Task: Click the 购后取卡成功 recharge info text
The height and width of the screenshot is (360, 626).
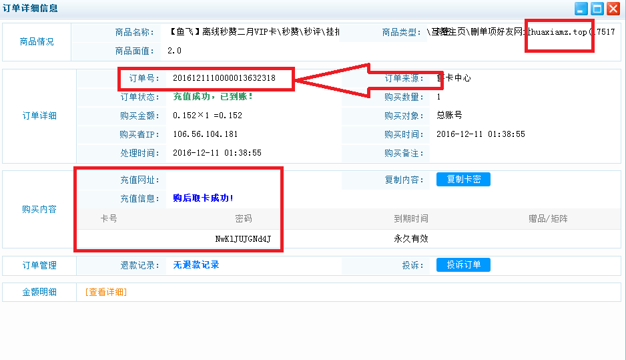Action: click(203, 198)
